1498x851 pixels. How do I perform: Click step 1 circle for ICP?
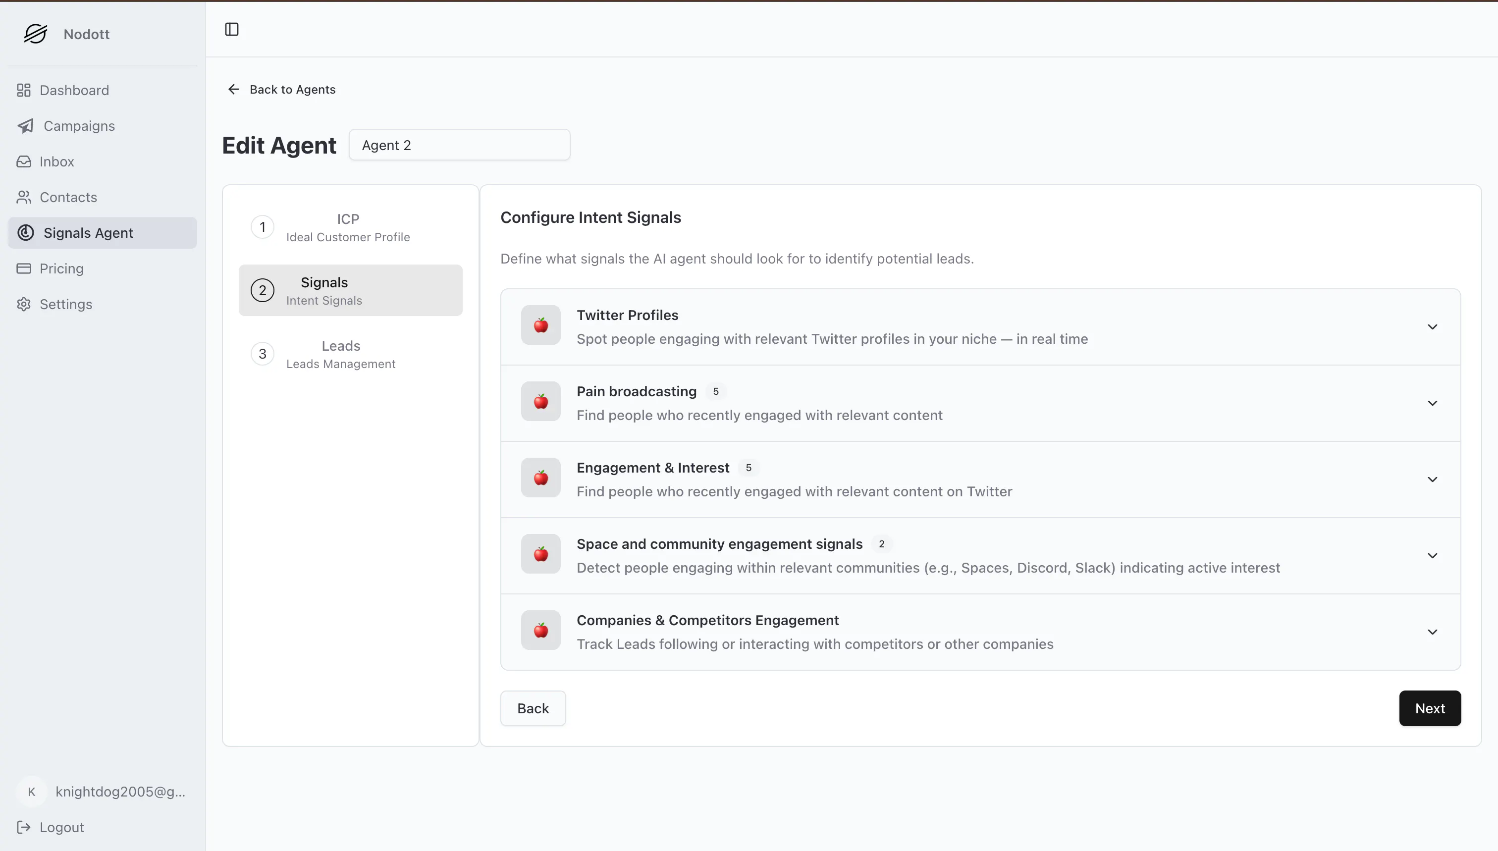[263, 227]
